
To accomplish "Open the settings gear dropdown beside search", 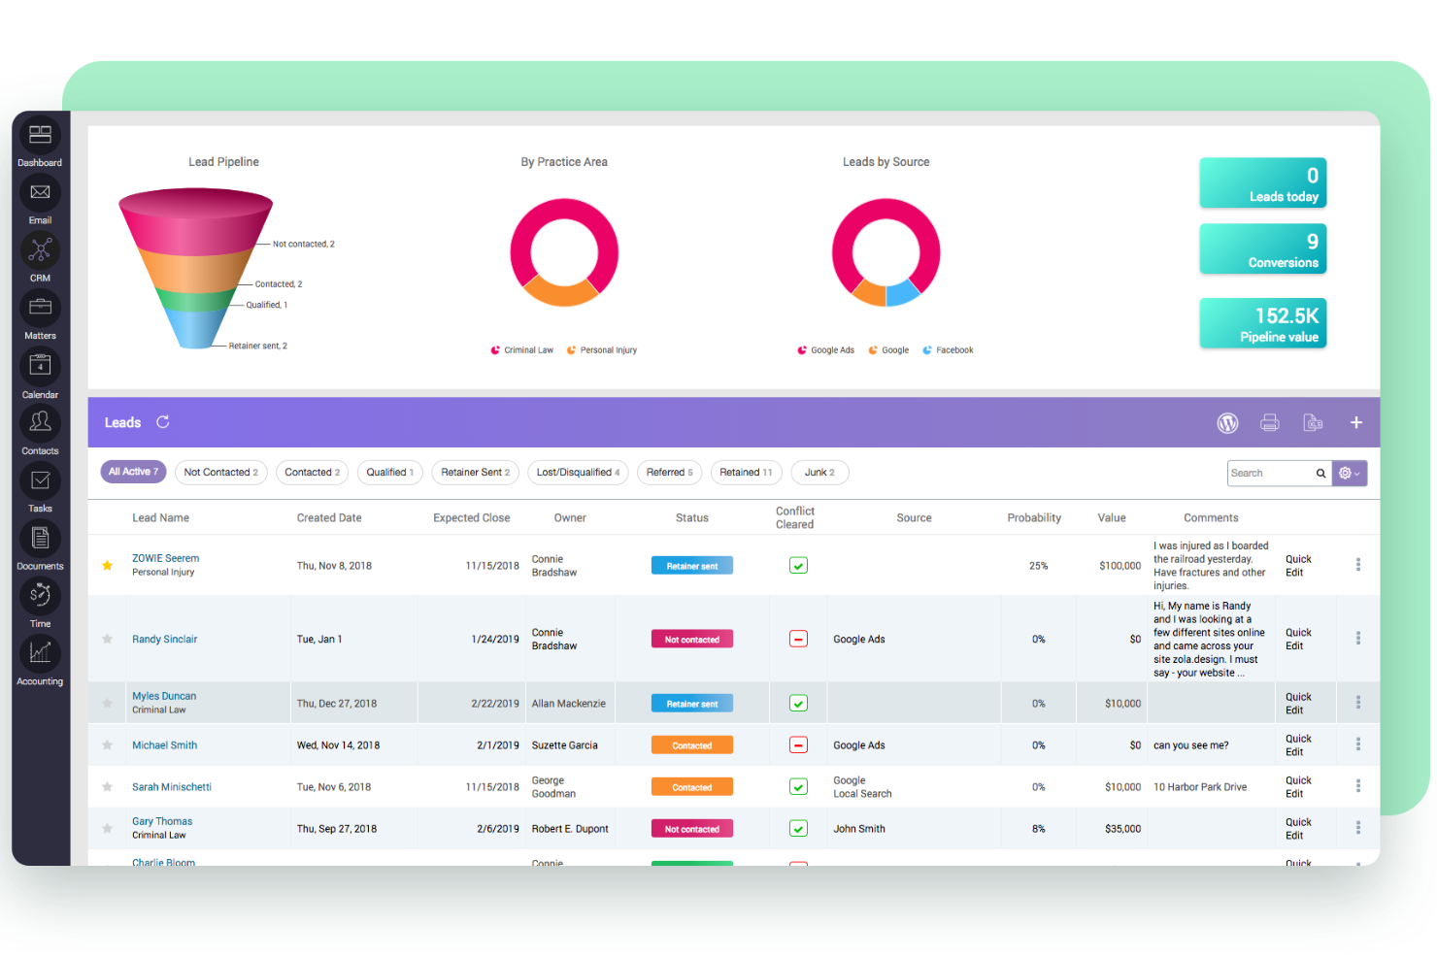I will pyautogui.click(x=1349, y=473).
